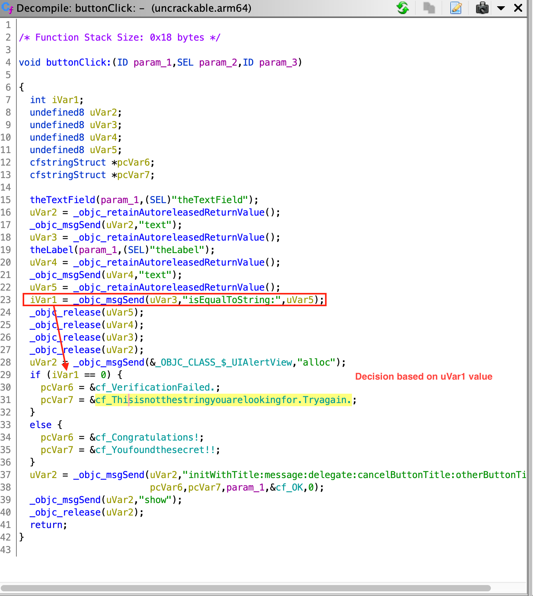Click the highlighted cf_Thisisnotthestringyouarelookingfor.Tryagain. reference
This screenshot has height=596, width=533.
click(x=223, y=400)
